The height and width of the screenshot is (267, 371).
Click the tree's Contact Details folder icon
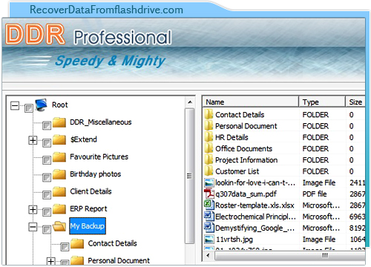(x=77, y=243)
